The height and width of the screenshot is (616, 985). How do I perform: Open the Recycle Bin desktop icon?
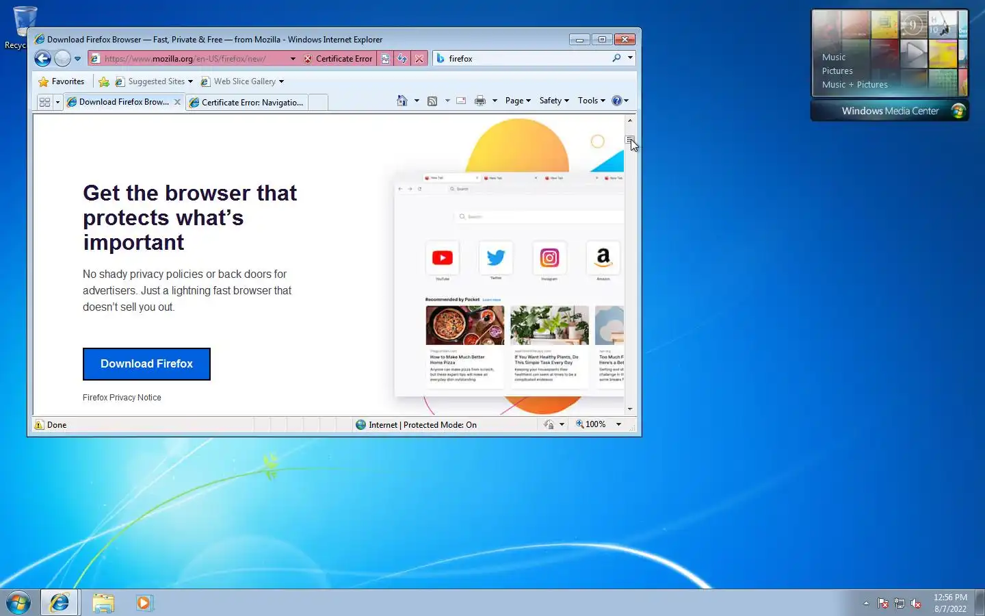25,27
